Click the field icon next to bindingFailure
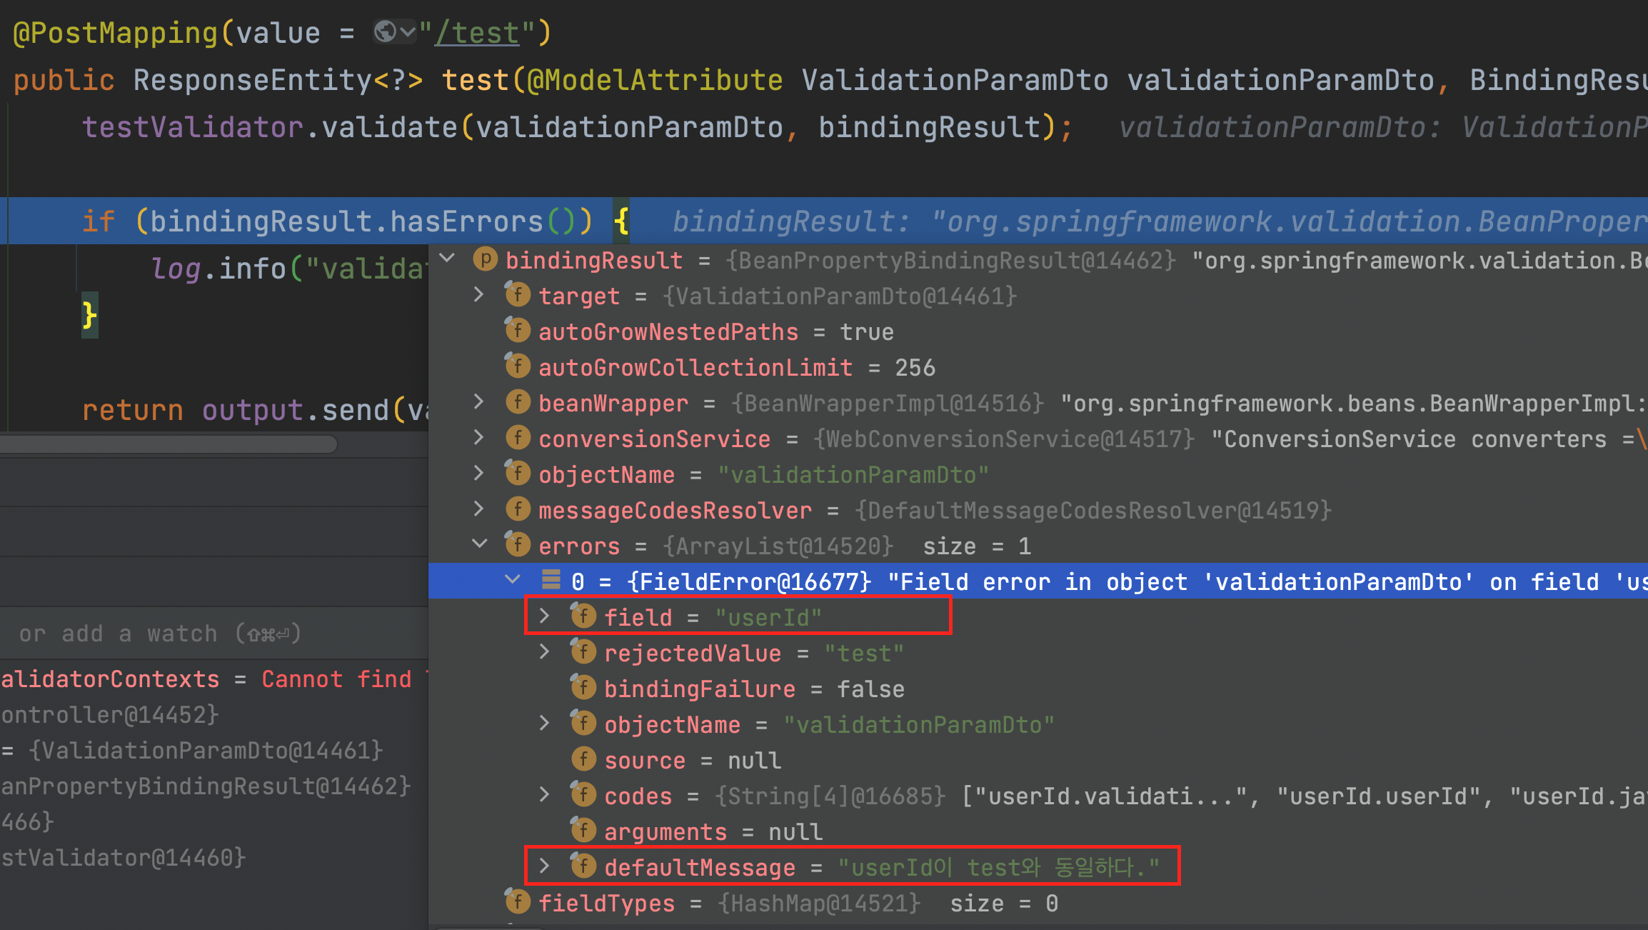 (x=583, y=689)
